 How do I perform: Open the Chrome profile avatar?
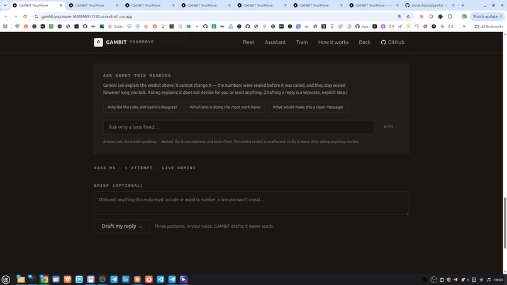(464, 16)
